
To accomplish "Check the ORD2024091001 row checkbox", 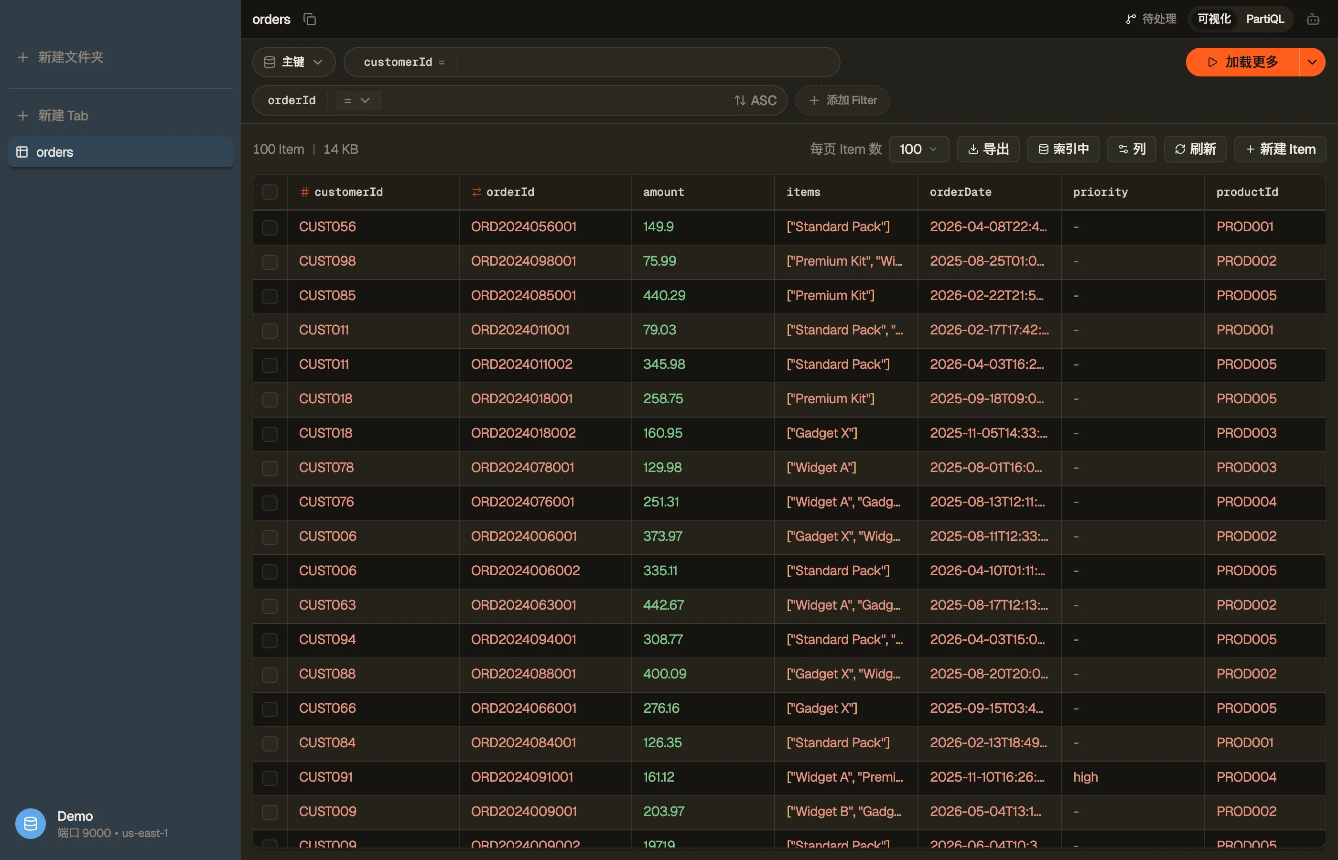I will point(270,777).
